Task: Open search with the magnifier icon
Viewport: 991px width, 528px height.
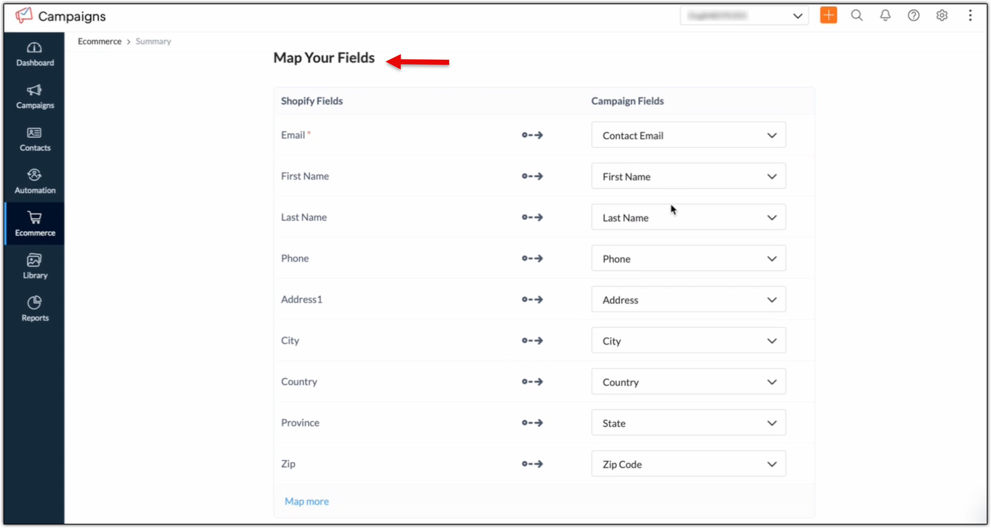Action: (x=857, y=15)
